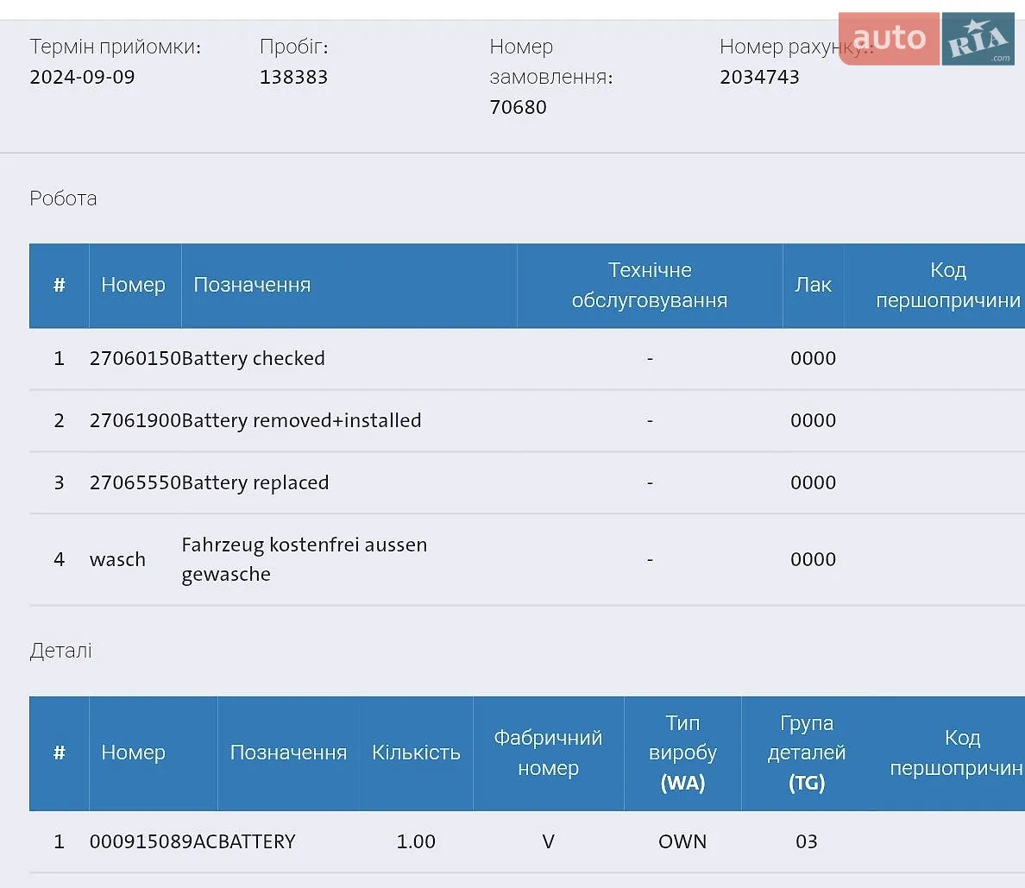Select work number 27065550
Viewport: 1025px width, 888px height.
tap(135, 482)
